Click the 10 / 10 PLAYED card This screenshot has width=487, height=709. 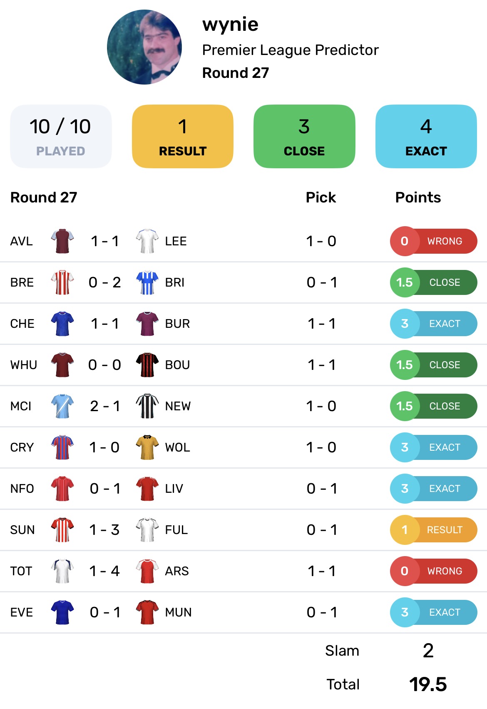pos(61,137)
